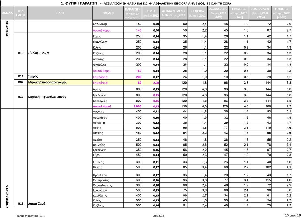Image resolution: width=301 pixels, height=218 pixels.
Task: Click the "ΤΙΜΗ (€/κιλό) 2012" header
Action: click(x=151, y=13)
